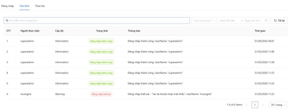This screenshot has width=291, height=112.
Task: Click the search magnifier icon
Action: [7, 20]
